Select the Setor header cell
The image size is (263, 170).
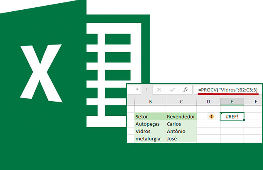pyautogui.click(x=150, y=117)
